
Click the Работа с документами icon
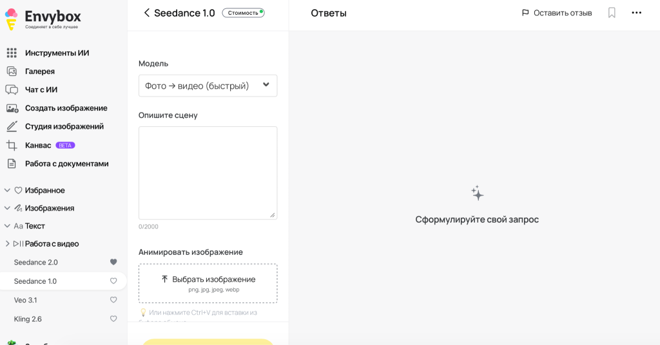[x=12, y=164]
